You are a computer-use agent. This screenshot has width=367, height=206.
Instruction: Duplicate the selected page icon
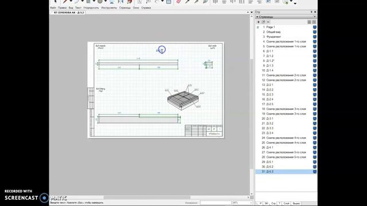click(x=263, y=22)
